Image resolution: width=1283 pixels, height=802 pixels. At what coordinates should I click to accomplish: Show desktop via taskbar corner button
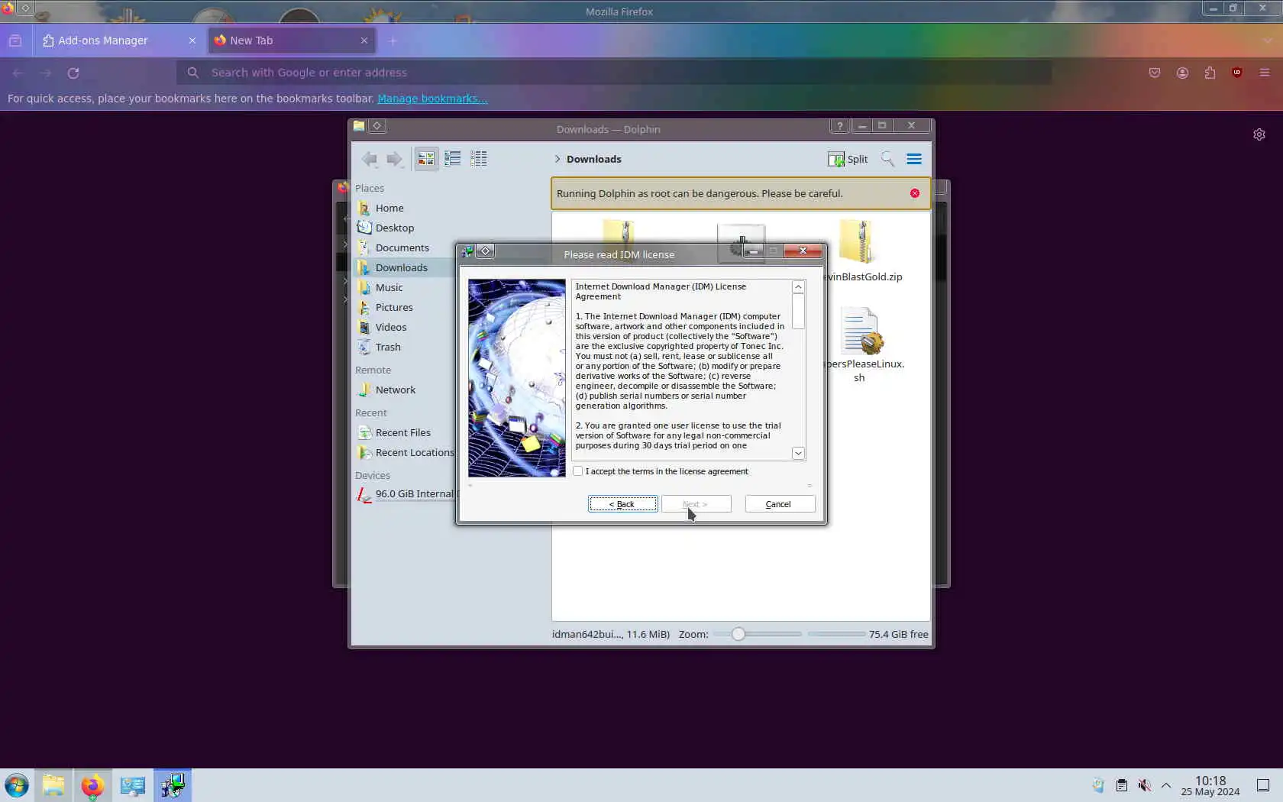tap(1263, 785)
